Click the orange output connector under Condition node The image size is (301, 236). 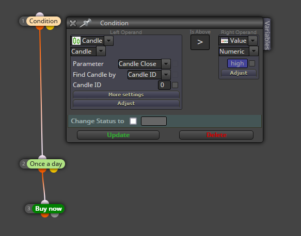[40, 28]
